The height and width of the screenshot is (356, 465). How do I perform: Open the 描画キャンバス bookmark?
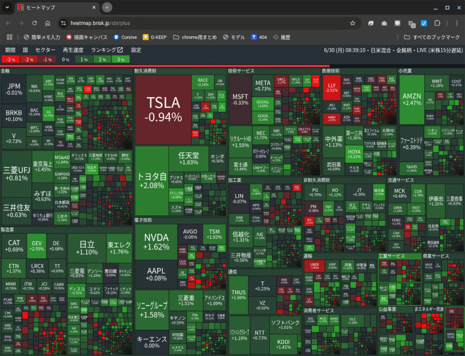87,37
